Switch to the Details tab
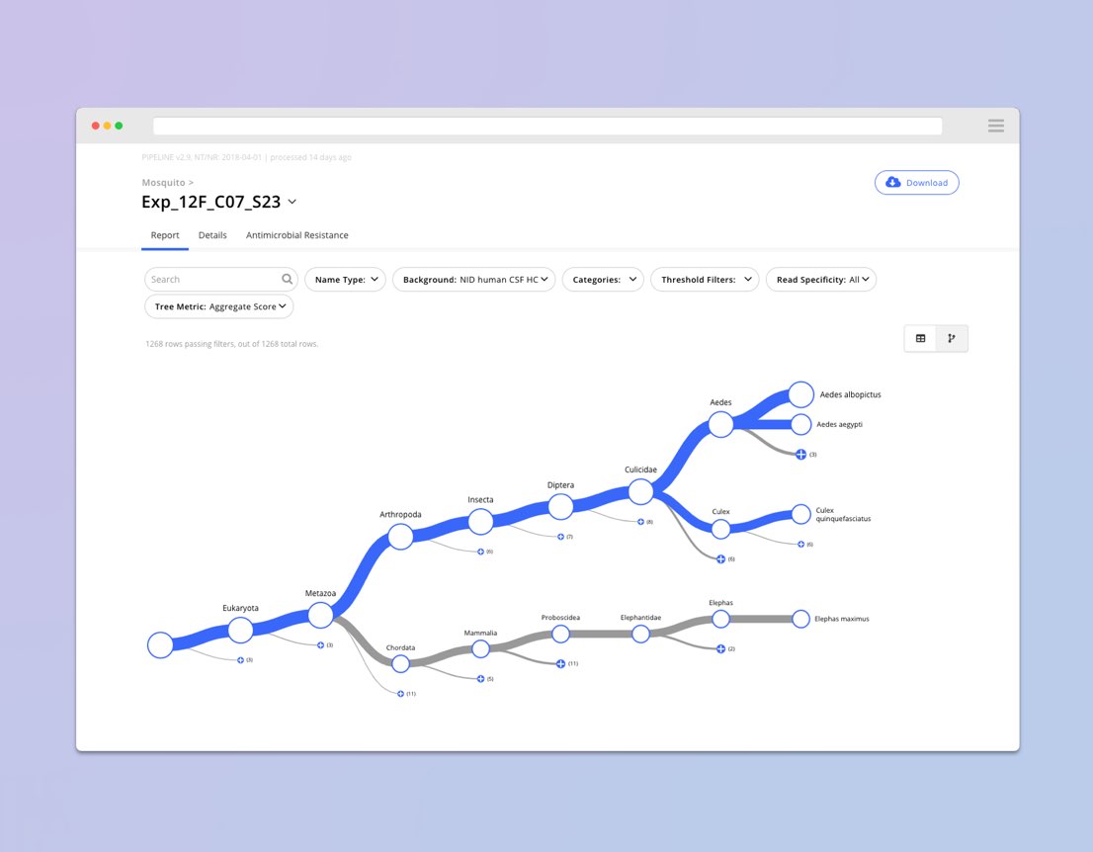The height and width of the screenshot is (852, 1093). 212,235
